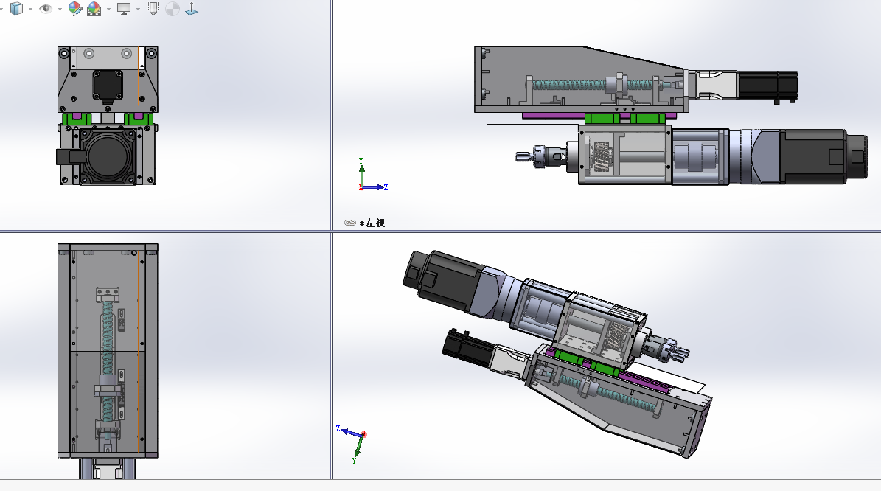Click the Edit Appearance color ball icon
Image resolution: width=881 pixels, height=491 pixels.
pos(74,8)
